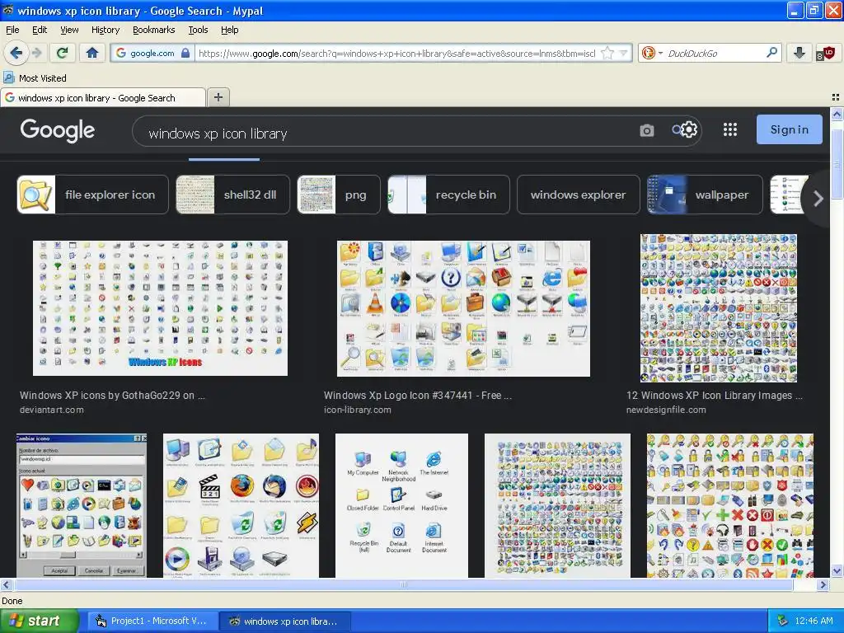Screen dimensions: 844x633
Task: Click the system tray icon beside the clock
Action: [x=782, y=621]
